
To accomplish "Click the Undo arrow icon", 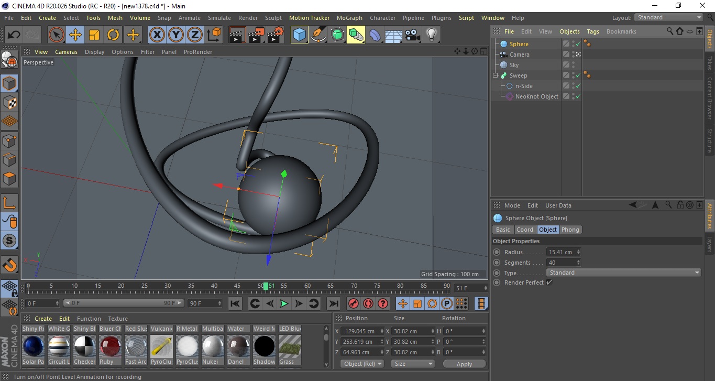I will tap(14, 35).
